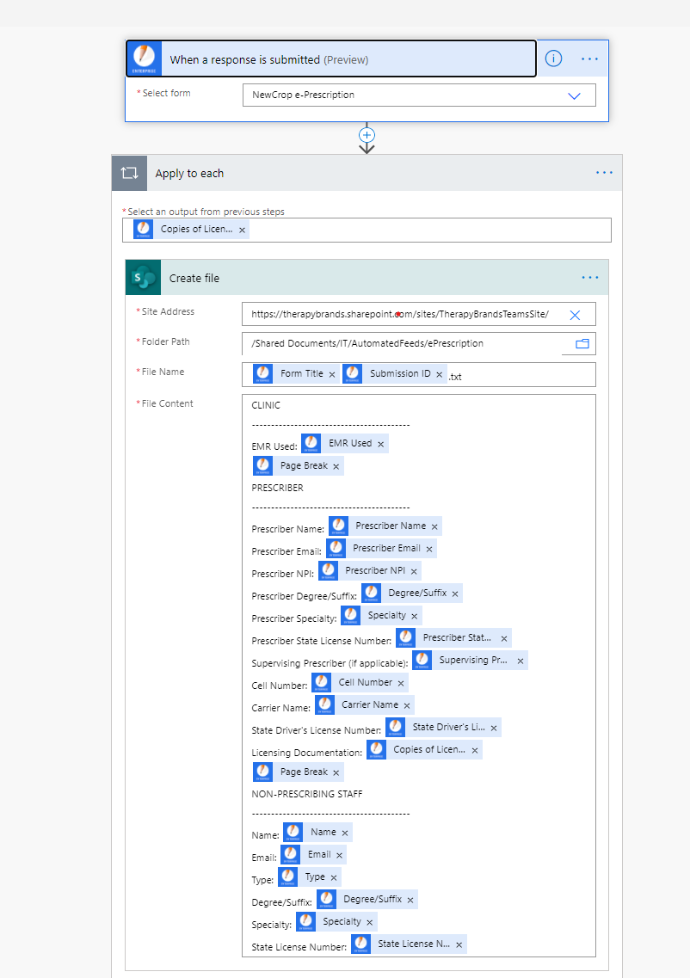Click the info icon on the trigger card

coord(553,58)
